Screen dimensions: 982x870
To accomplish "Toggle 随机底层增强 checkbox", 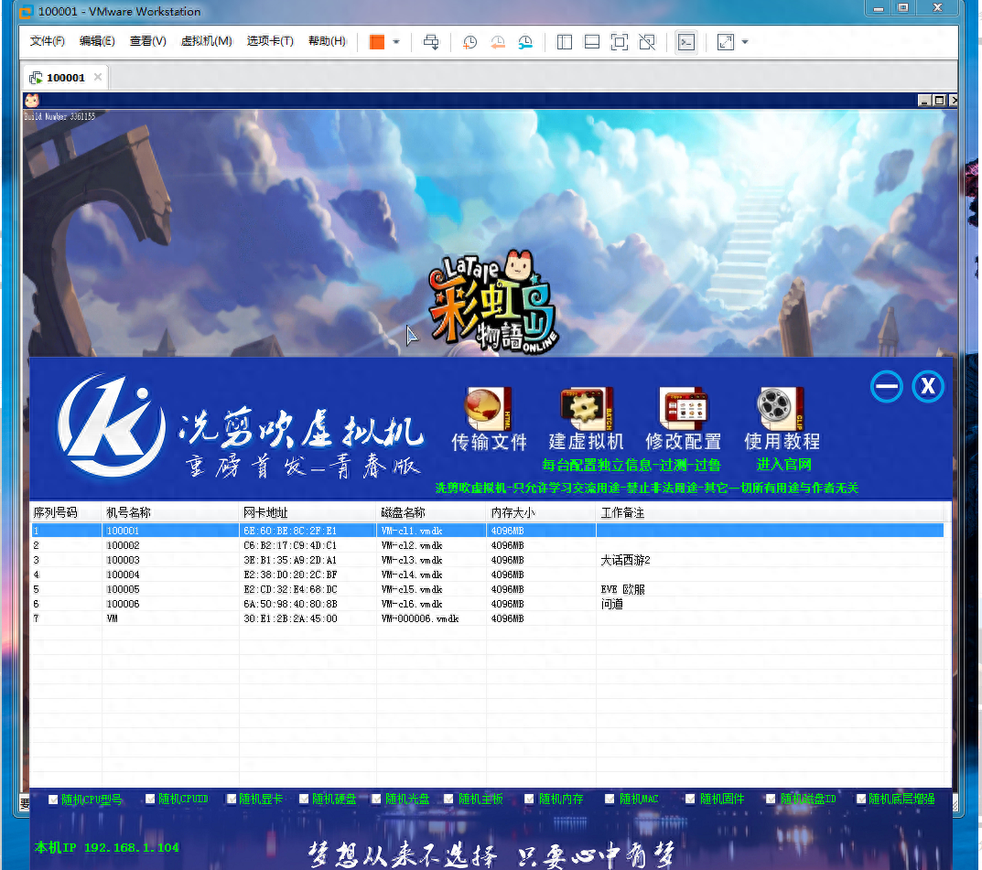I will pos(861,800).
